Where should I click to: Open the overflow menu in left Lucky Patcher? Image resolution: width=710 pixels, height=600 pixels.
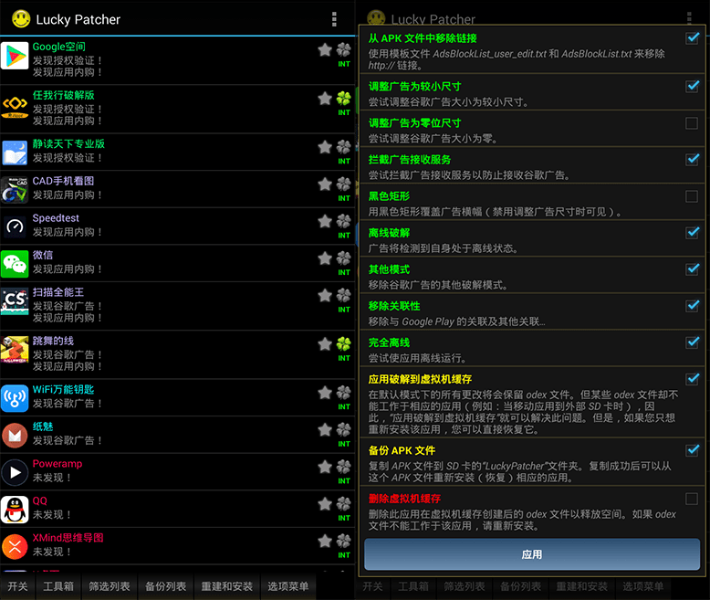(334, 19)
